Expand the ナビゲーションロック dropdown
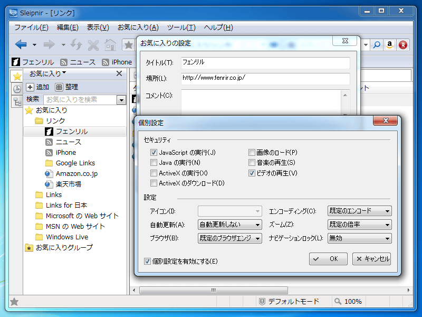The height and width of the screenshot is (317, 422). [x=359, y=238]
